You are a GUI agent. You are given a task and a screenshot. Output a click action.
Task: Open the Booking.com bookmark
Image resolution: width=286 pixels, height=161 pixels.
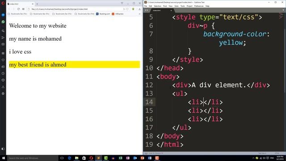click(103, 14)
